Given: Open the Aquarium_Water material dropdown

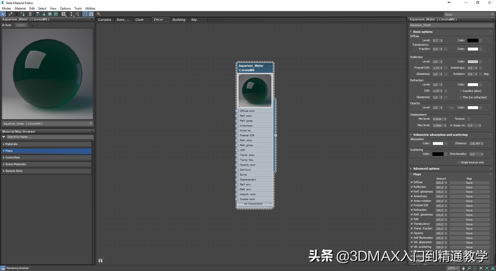Looking at the screenshot, I should pos(90,124).
